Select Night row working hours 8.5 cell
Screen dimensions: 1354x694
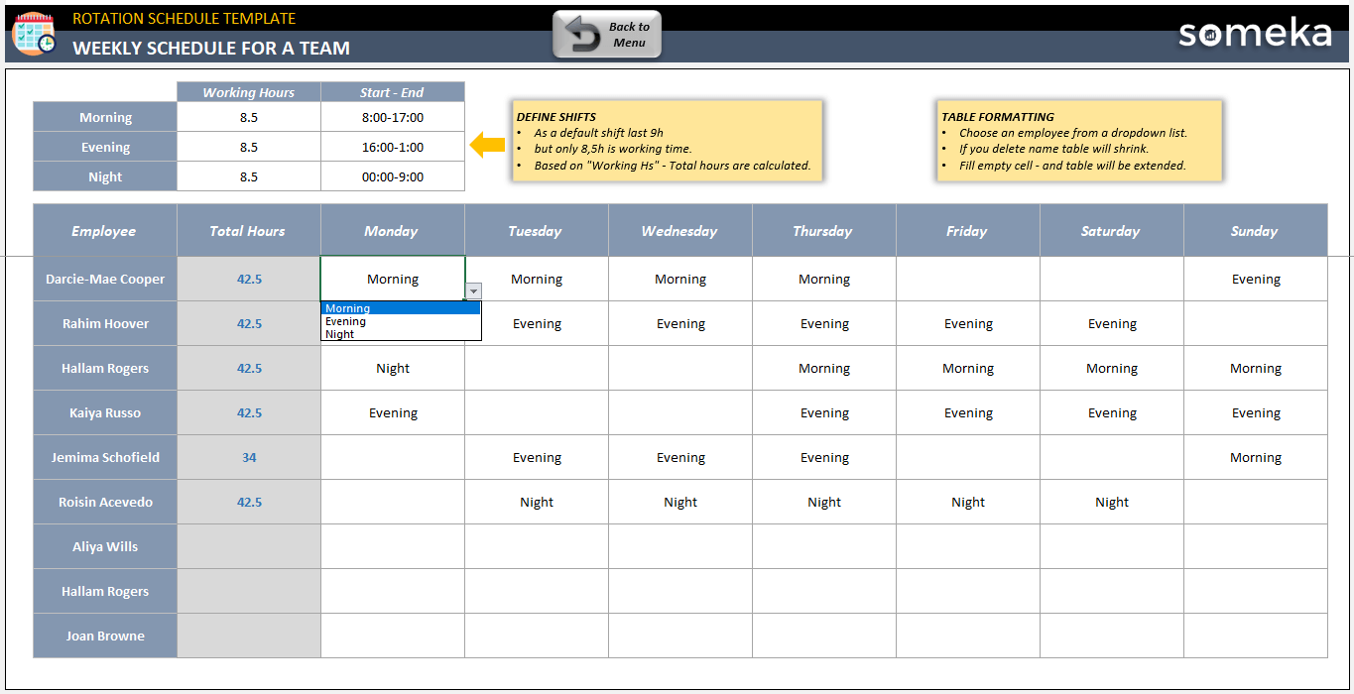click(249, 176)
